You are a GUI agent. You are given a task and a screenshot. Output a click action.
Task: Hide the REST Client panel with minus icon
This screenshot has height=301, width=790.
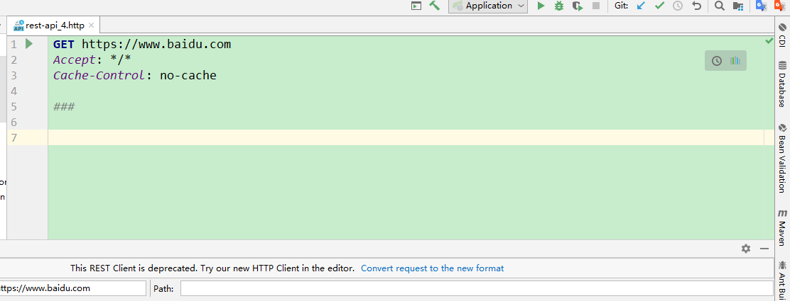[764, 249]
